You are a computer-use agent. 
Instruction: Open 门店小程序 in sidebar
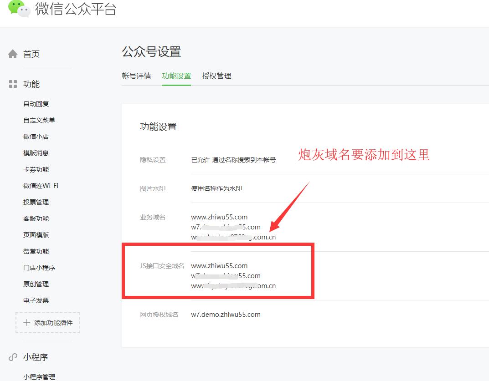click(39, 268)
